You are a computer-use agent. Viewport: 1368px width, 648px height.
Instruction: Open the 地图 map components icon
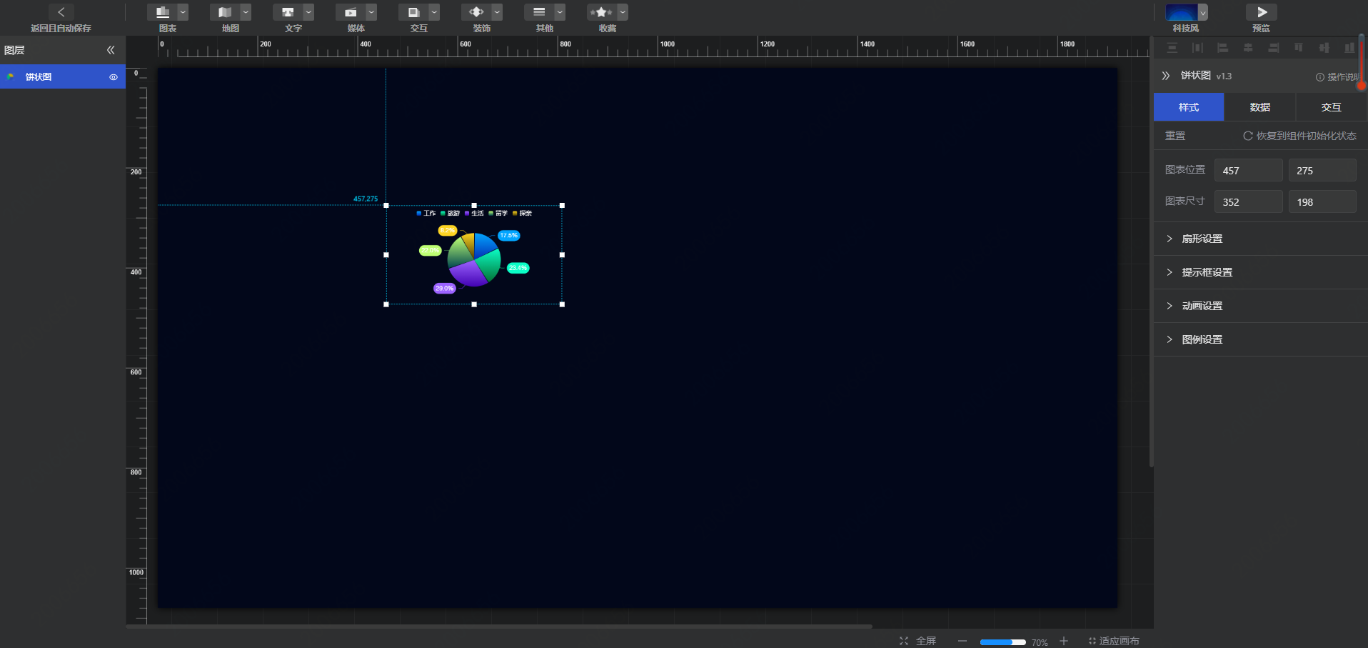pos(225,12)
